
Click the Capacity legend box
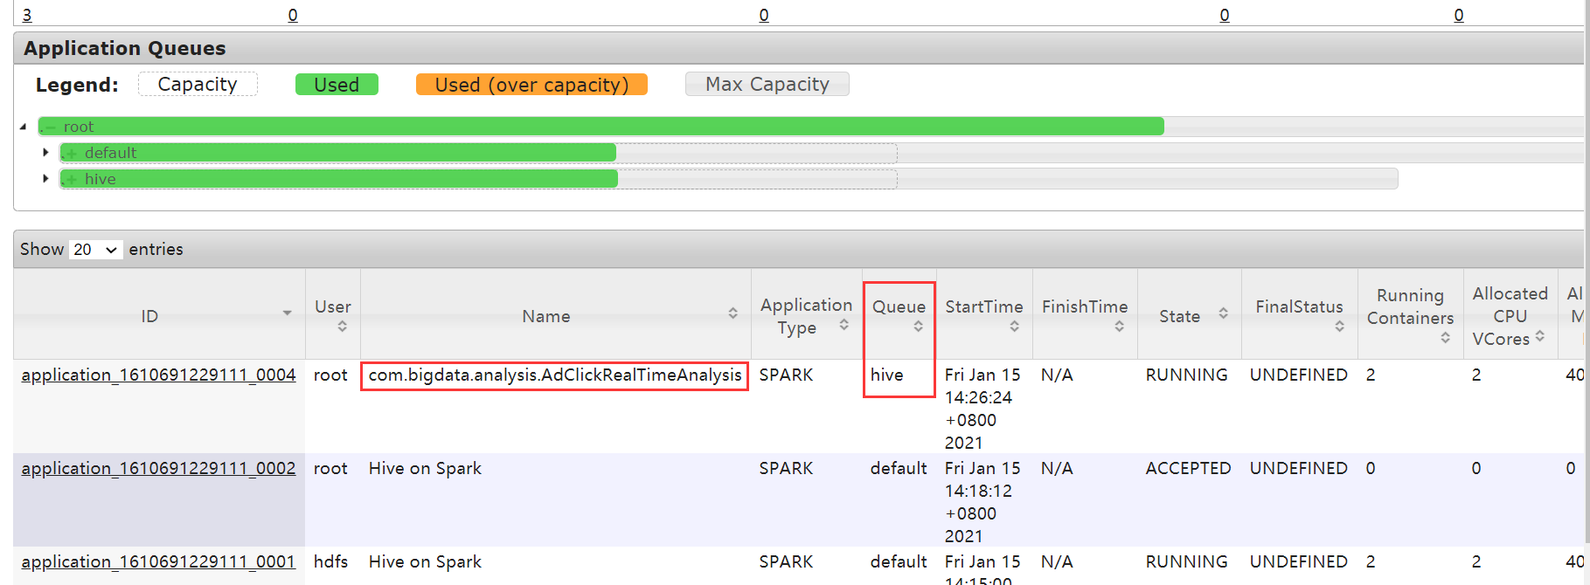(198, 84)
